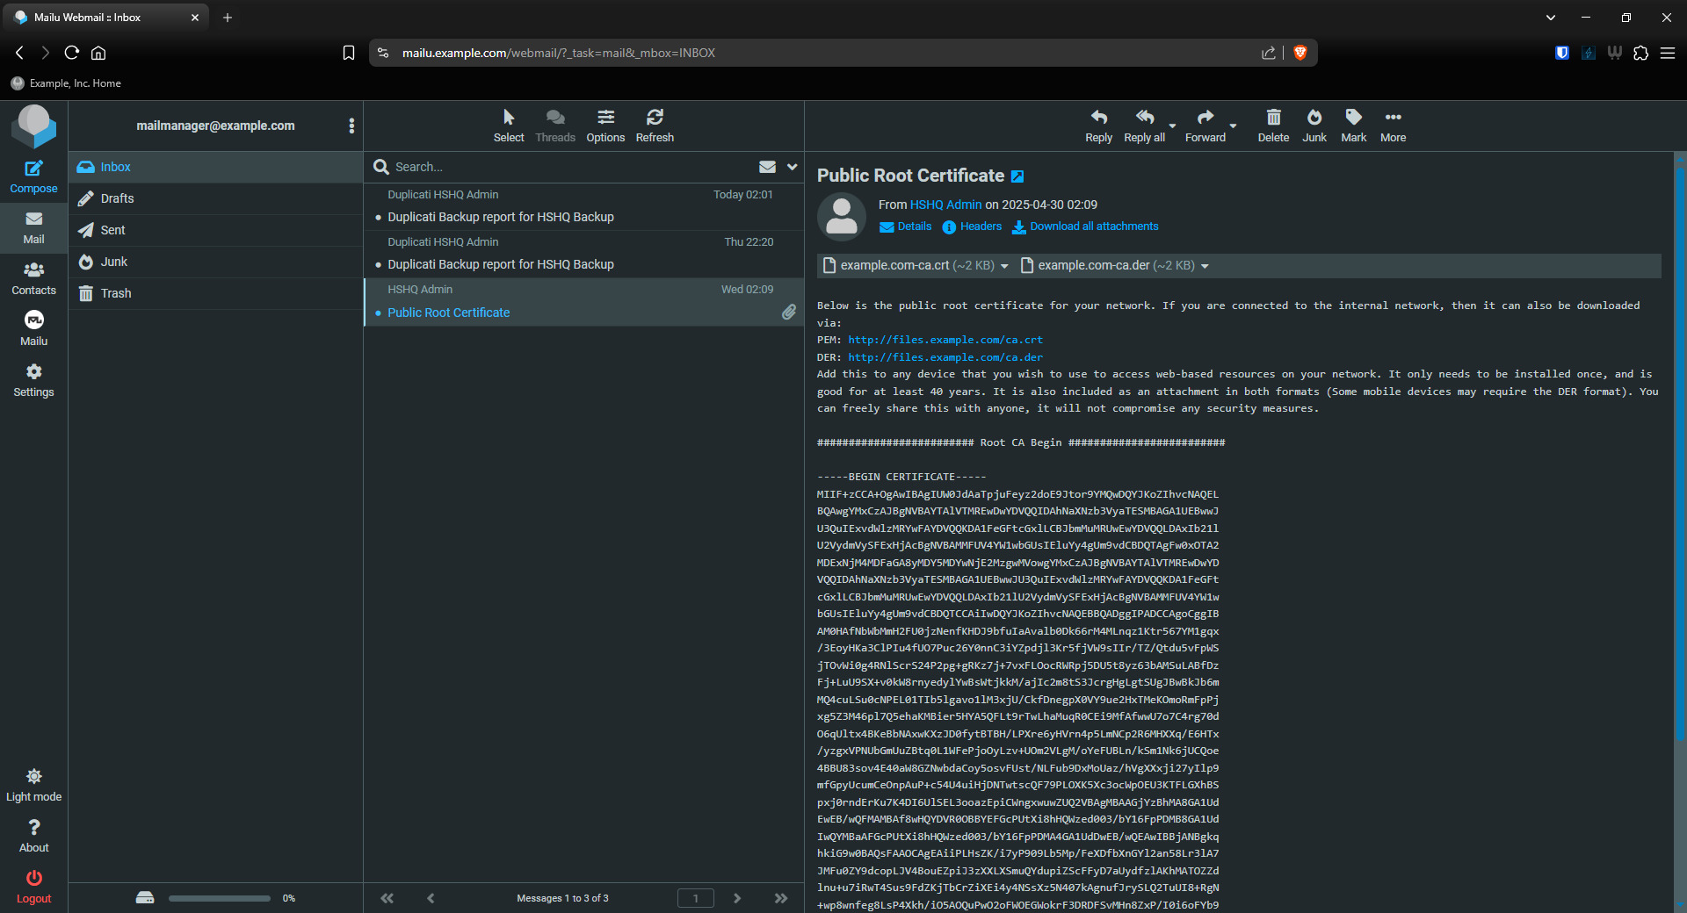Toggle unread filter envelope in search bar
The width and height of the screenshot is (1687, 913).
click(x=767, y=167)
